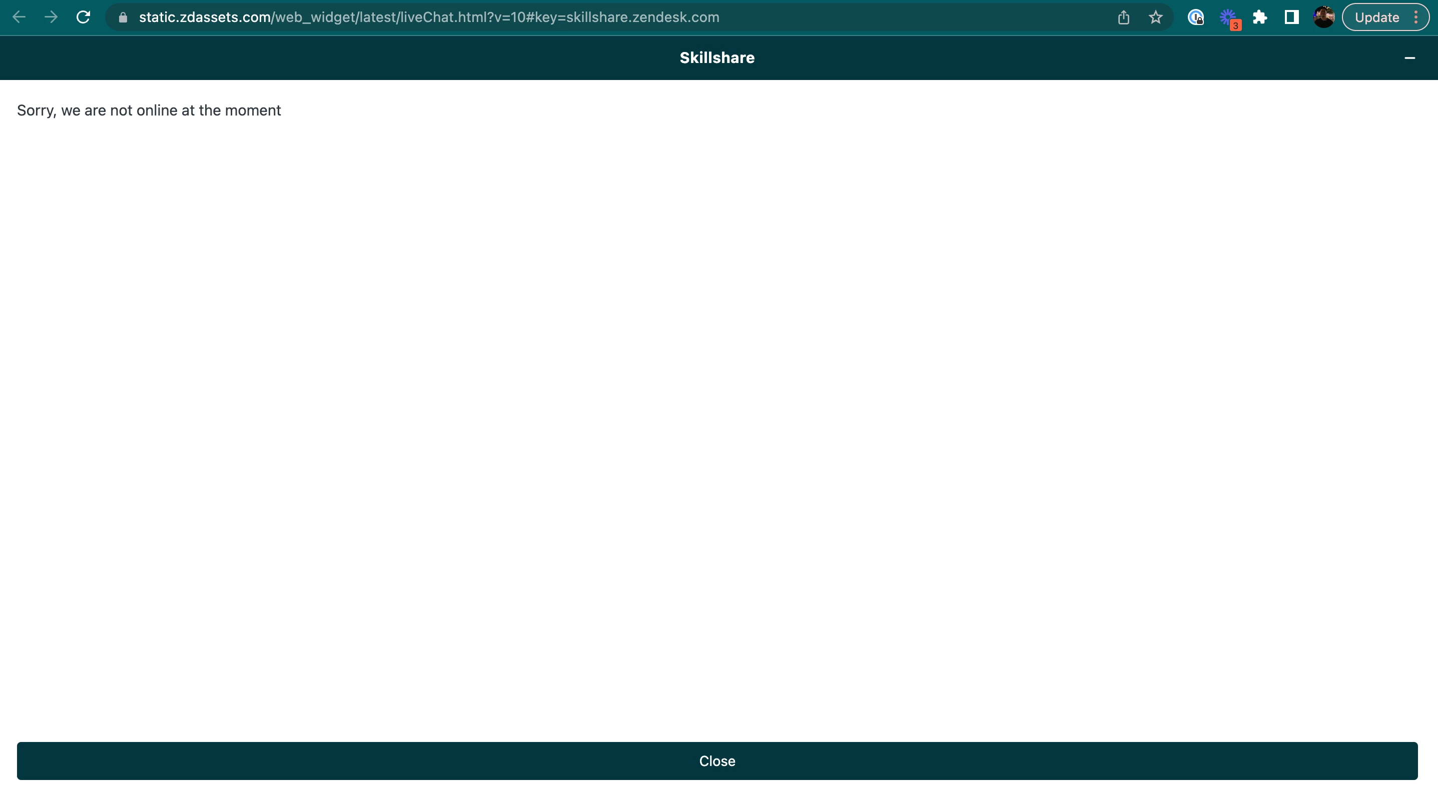Minimize the Skillshare chat widget

point(1409,58)
